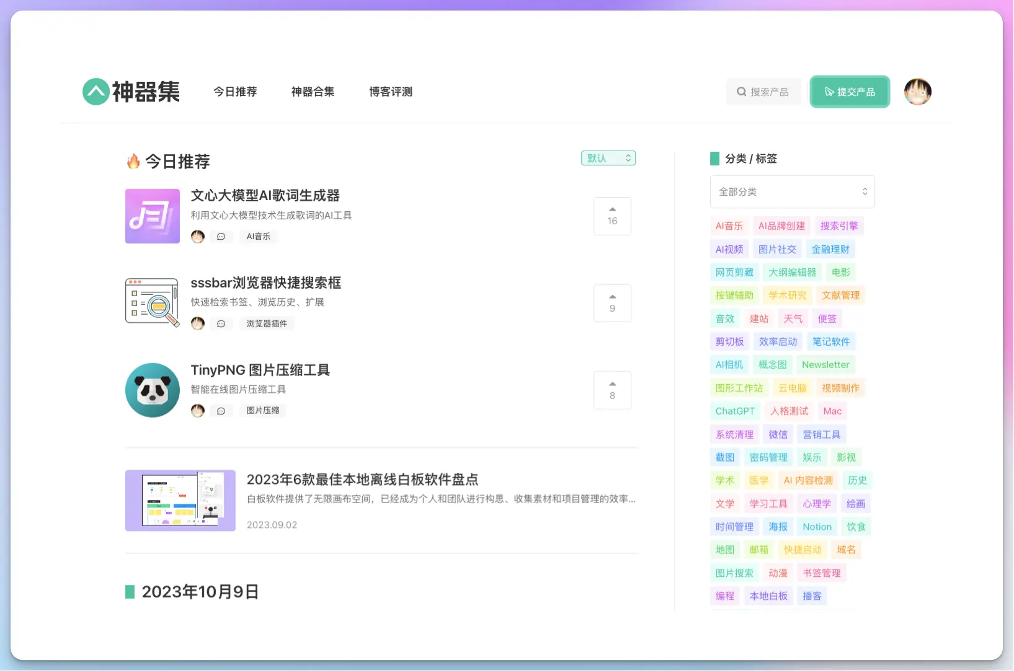Filter by the 本地白板 tag
The image size is (1014, 671).
(x=768, y=596)
